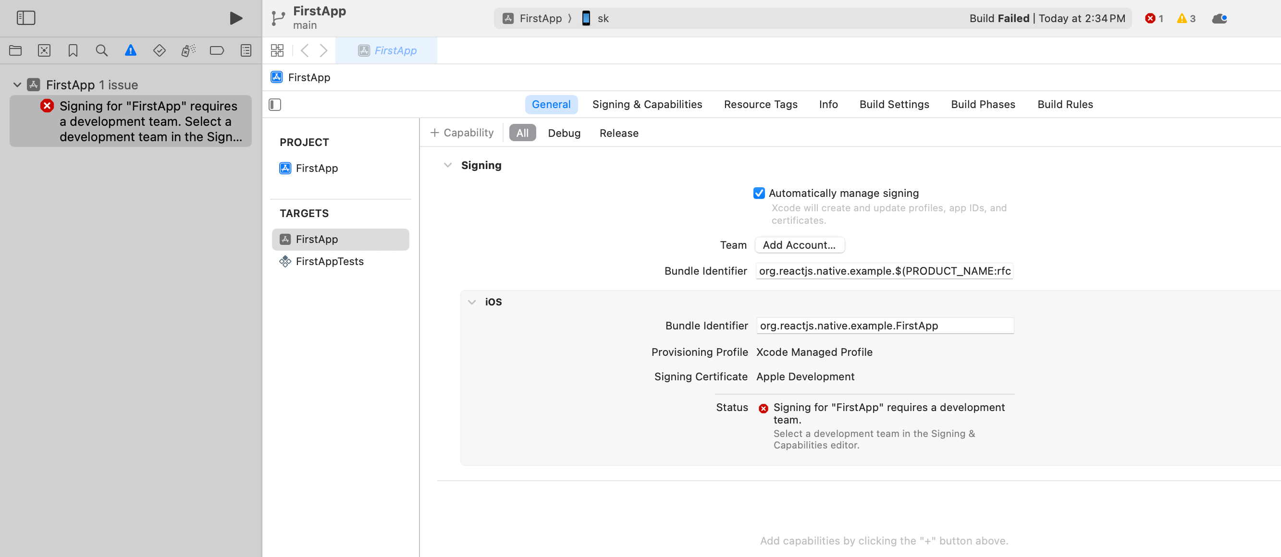
Task: Click the Xcode Managed Profile value
Action: pos(814,352)
